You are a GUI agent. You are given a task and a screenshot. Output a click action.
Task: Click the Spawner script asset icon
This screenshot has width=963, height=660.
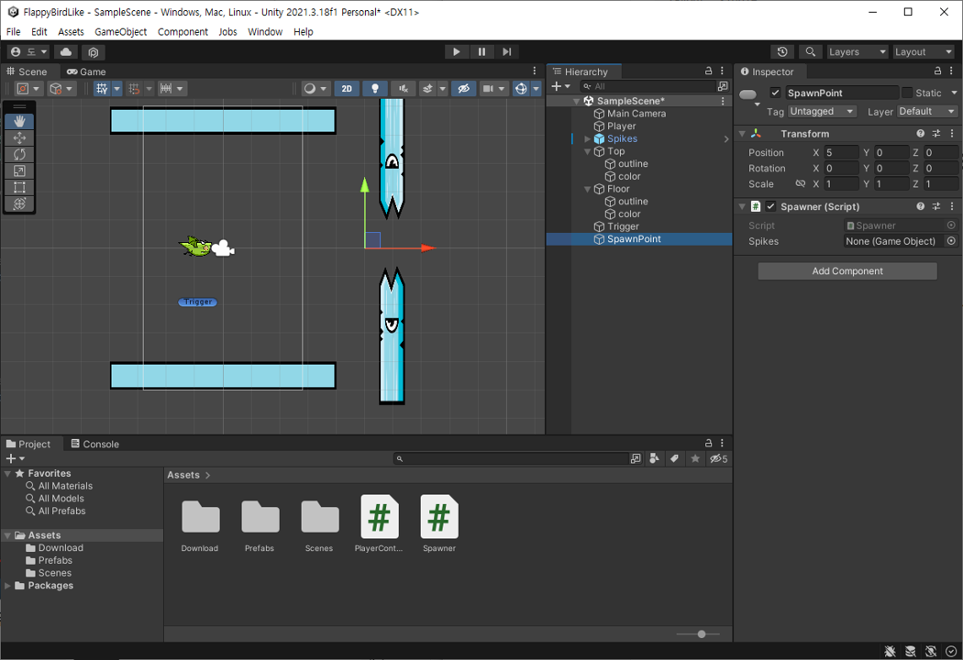tap(439, 517)
